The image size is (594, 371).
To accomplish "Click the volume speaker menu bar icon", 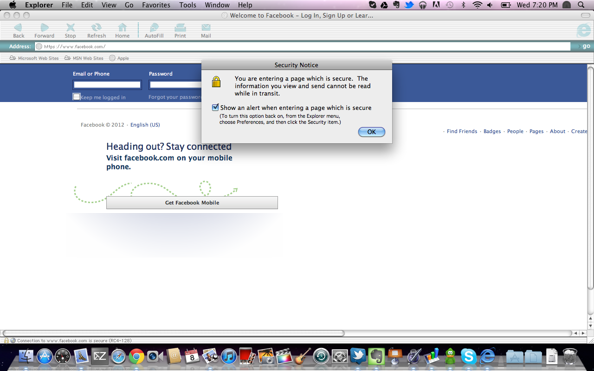I will tap(491, 5).
